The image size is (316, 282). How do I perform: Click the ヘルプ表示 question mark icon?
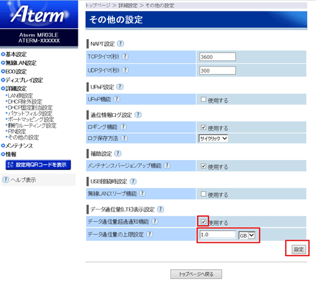pyautogui.click(x=6, y=180)
